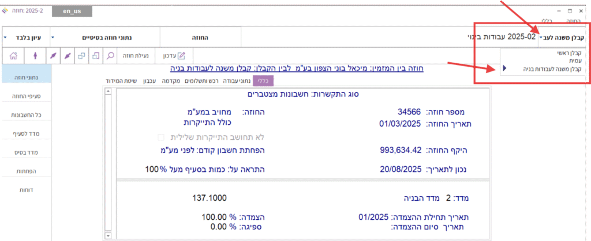Screen dimensions: 591x241
Task: Click the up-right diagonal arrow icon
Action: pos(53,56)
